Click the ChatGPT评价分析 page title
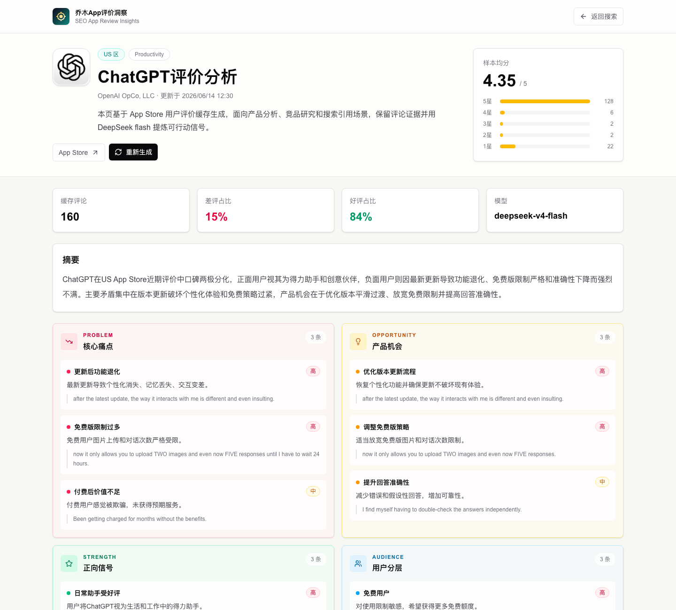 point(167,76)
